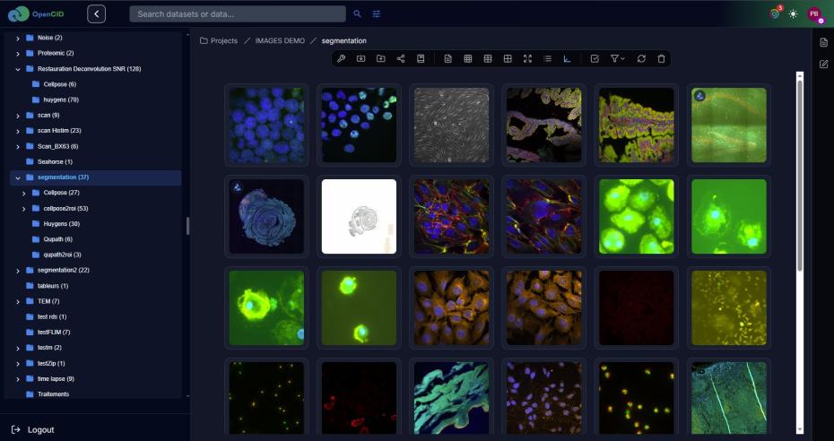The image size is (834, 441).
Task: Select the large grid view icon
Action: 508,58
